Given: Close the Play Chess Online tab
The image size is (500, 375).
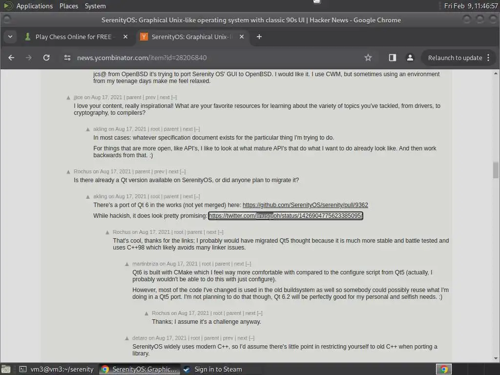Looking at the screenshot, I should point(125,37).
